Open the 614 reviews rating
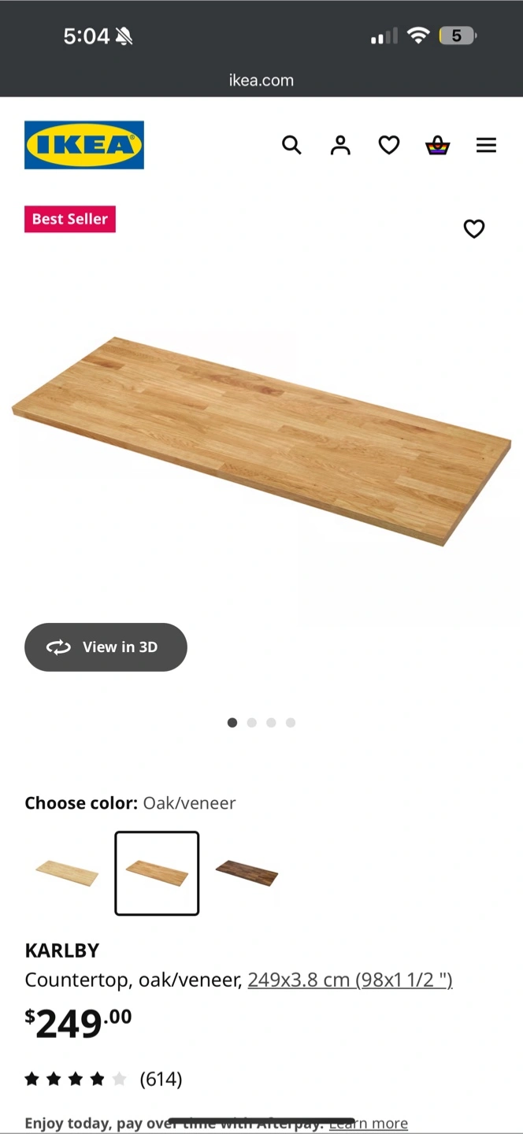This screenshot has height=1134, width=523. (103, 1079)
